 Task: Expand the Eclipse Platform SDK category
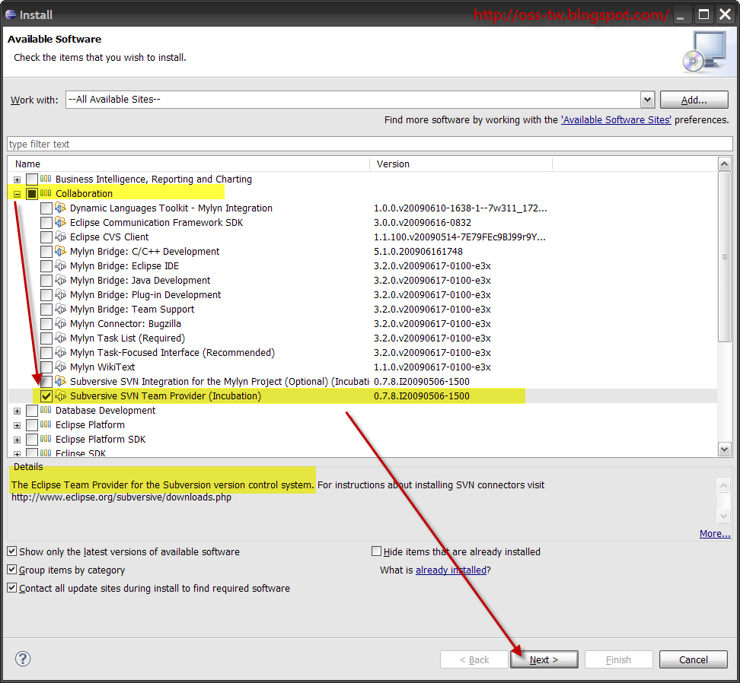[17, 440]
